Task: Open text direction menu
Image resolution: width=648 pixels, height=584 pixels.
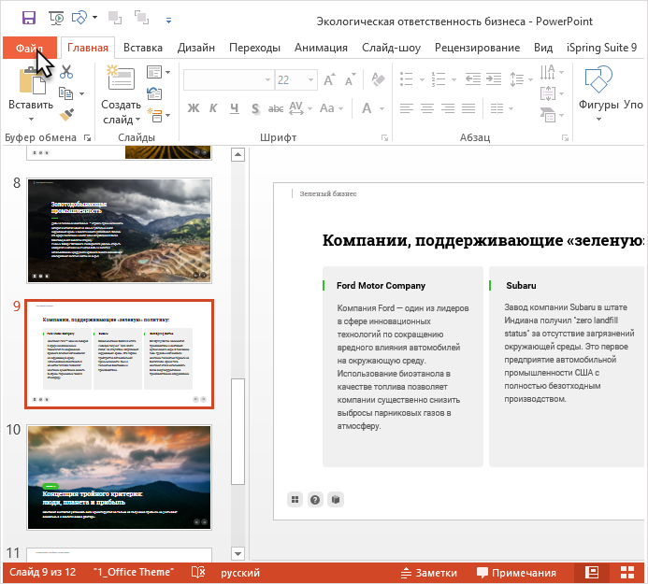Action: (x=552, y=72)
